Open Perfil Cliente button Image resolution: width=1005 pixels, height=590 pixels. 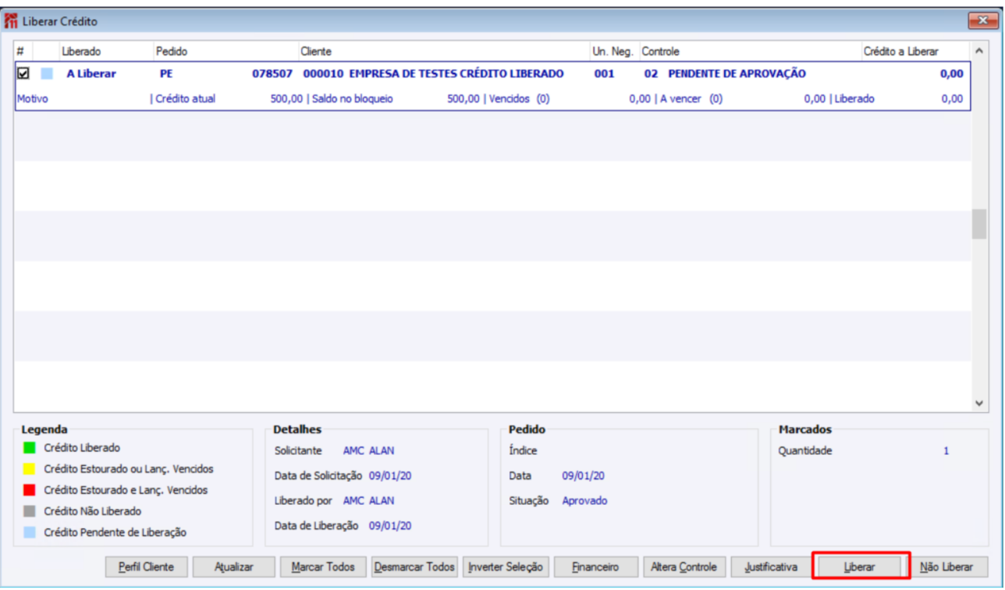click(x=146, y=567)
